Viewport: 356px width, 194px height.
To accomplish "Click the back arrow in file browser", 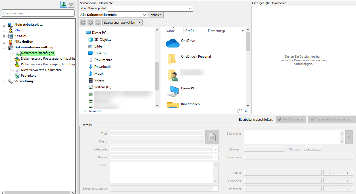I will click(83, 23).
